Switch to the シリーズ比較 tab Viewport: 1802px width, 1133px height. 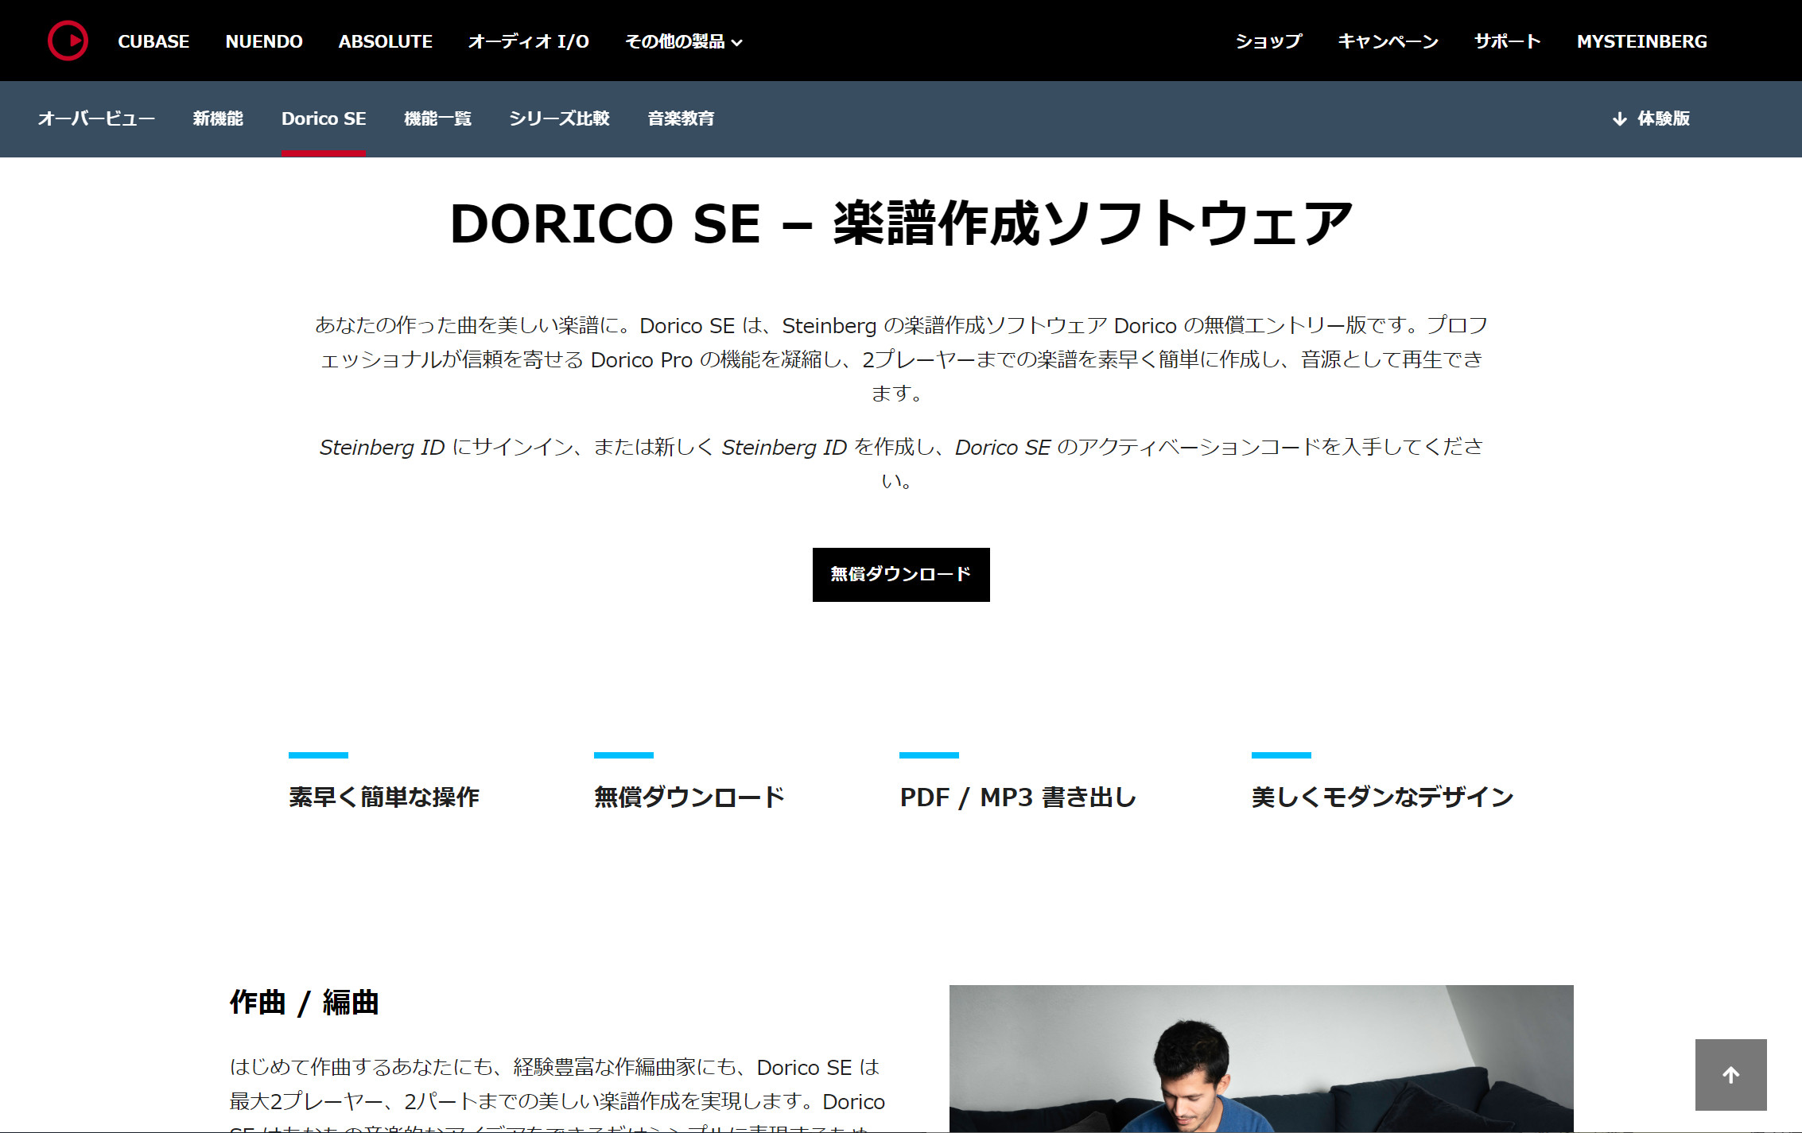559,118
